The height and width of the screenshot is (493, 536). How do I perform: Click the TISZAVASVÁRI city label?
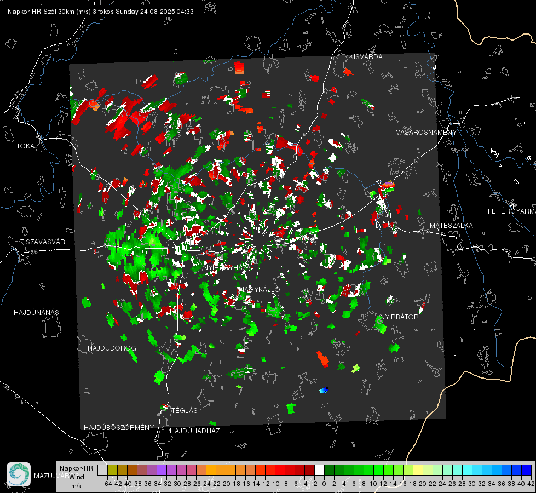44,242
